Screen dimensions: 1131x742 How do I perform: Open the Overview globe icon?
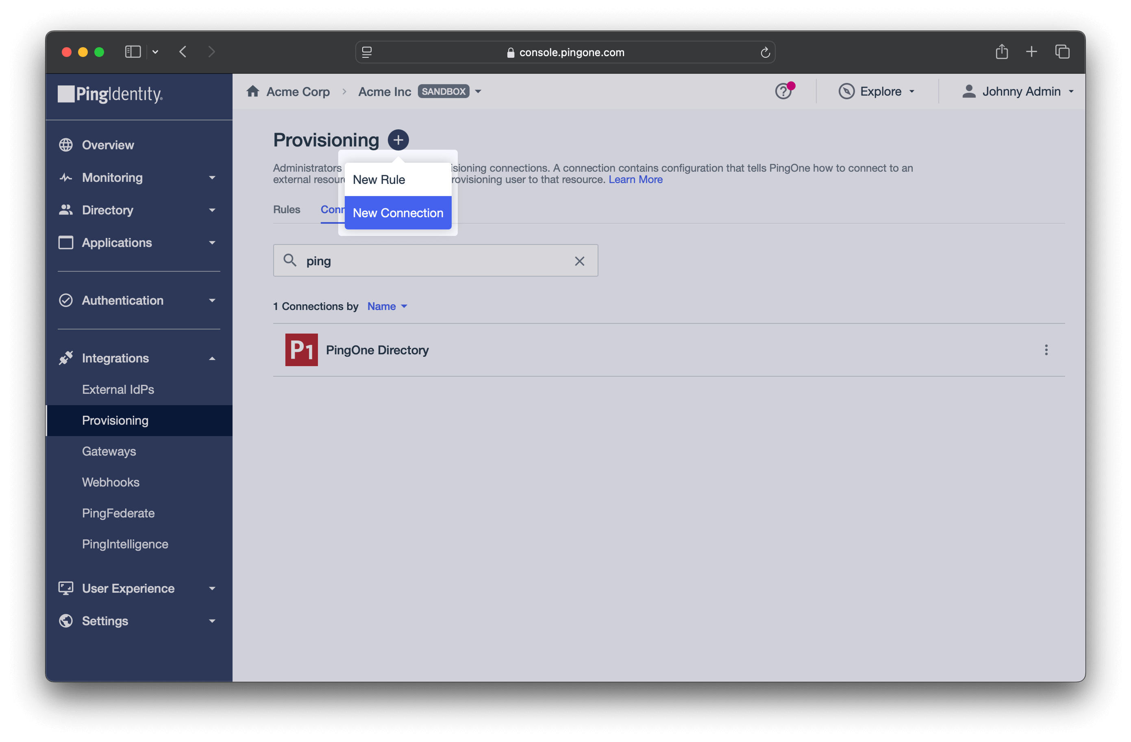point(65,144)
